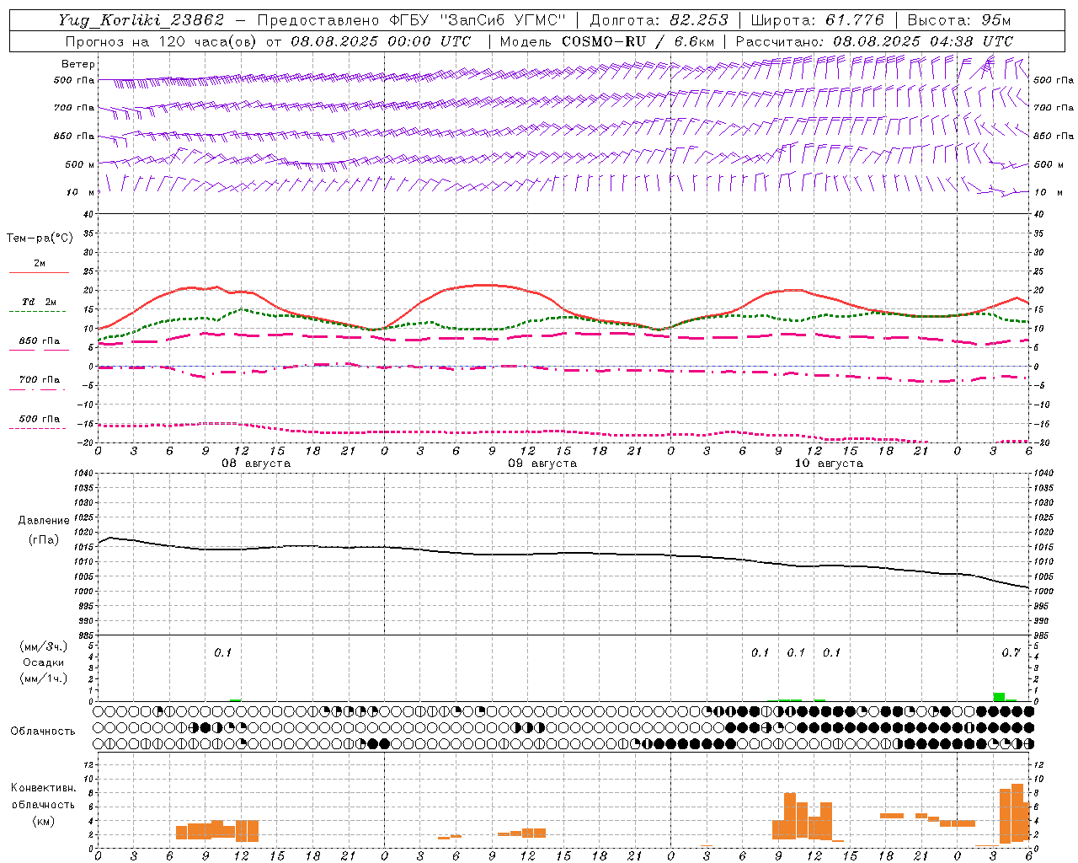Click the 'Осадки' precipitation label
The image size is (1078, 863).
[x=44, y=662]
